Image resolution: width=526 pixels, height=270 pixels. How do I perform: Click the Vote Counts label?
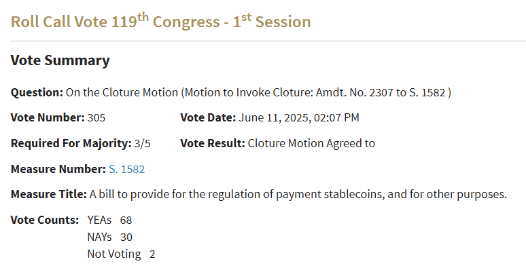(45, 220)
